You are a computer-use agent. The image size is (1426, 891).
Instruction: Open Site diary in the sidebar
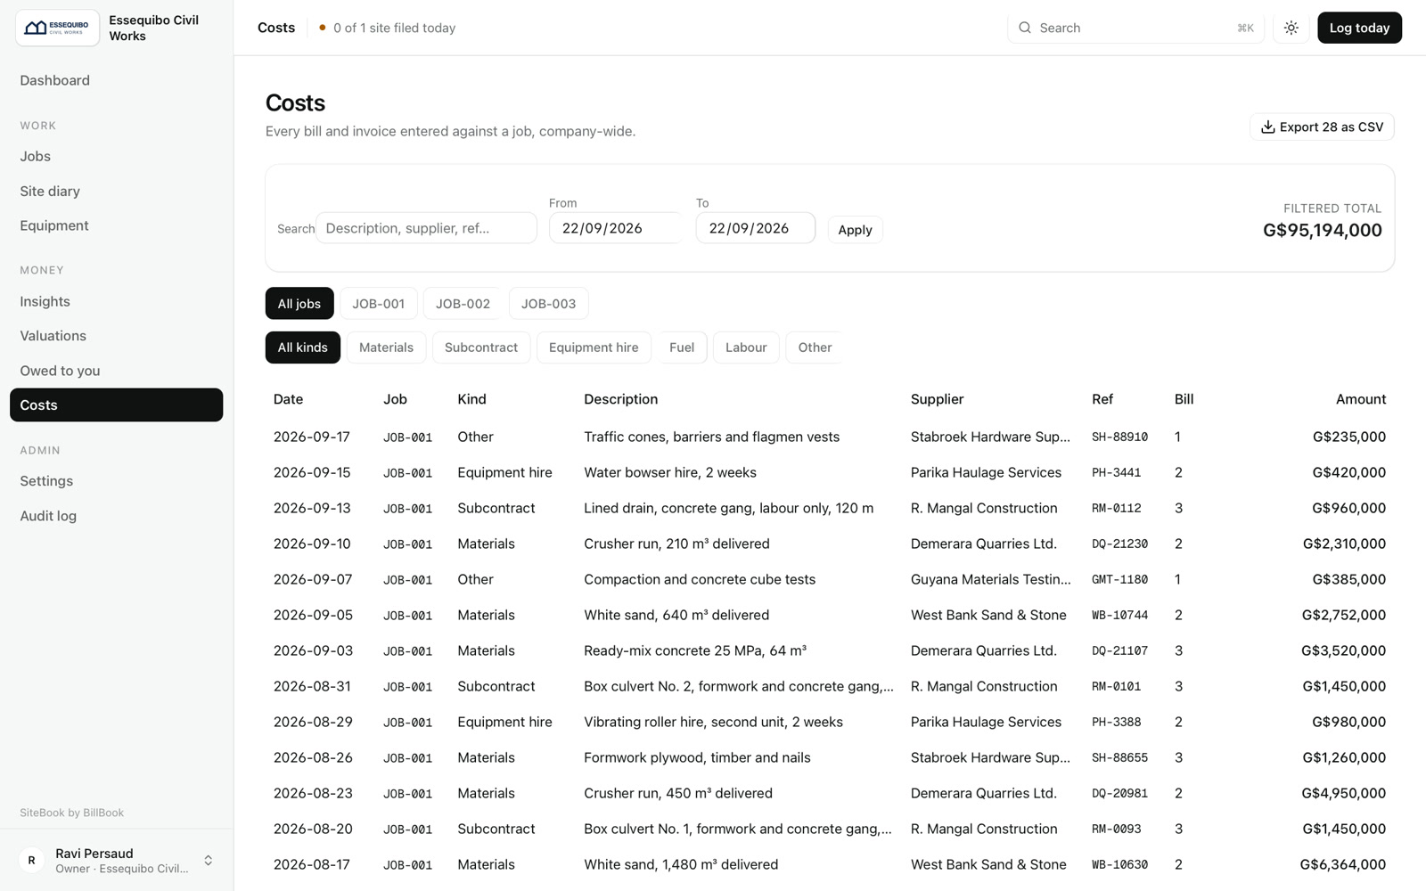click(116, 191)
